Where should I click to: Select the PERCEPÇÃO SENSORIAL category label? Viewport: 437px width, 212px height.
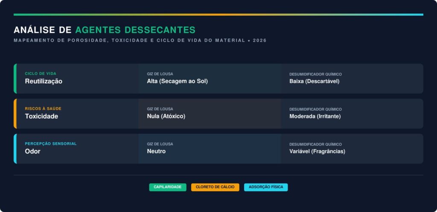(51, 143)
